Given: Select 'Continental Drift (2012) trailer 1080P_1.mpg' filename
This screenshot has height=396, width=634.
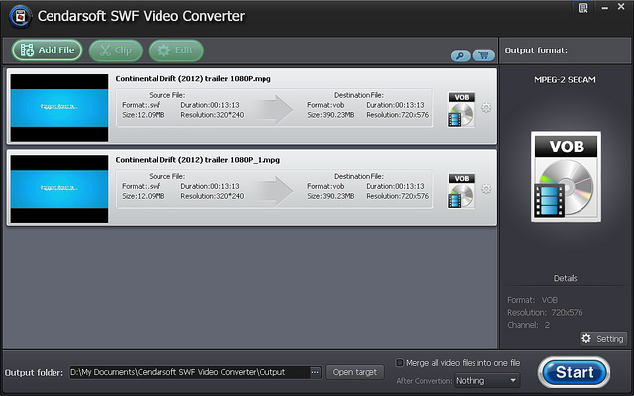Looking at the screenshot, I should (x=198, y=160).
